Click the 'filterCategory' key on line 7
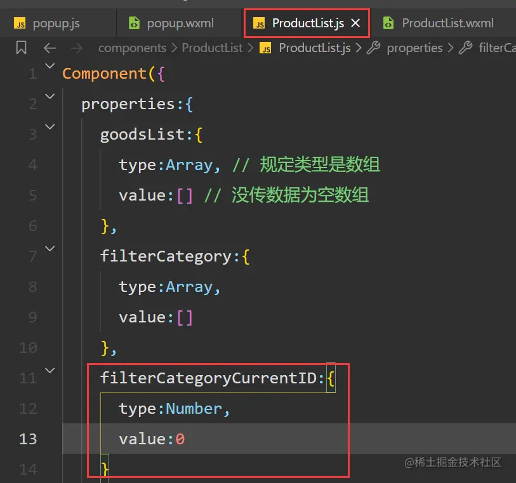This screenshot has height=483, width=516. (166, 256)
